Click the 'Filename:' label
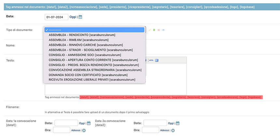280x139 pixels. [13, 107]
